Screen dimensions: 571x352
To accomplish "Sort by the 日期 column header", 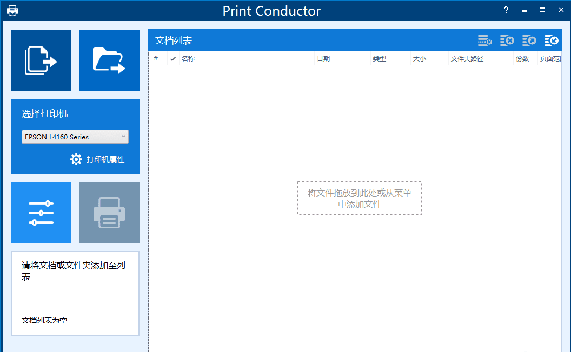I will click(x=342, y=58).
